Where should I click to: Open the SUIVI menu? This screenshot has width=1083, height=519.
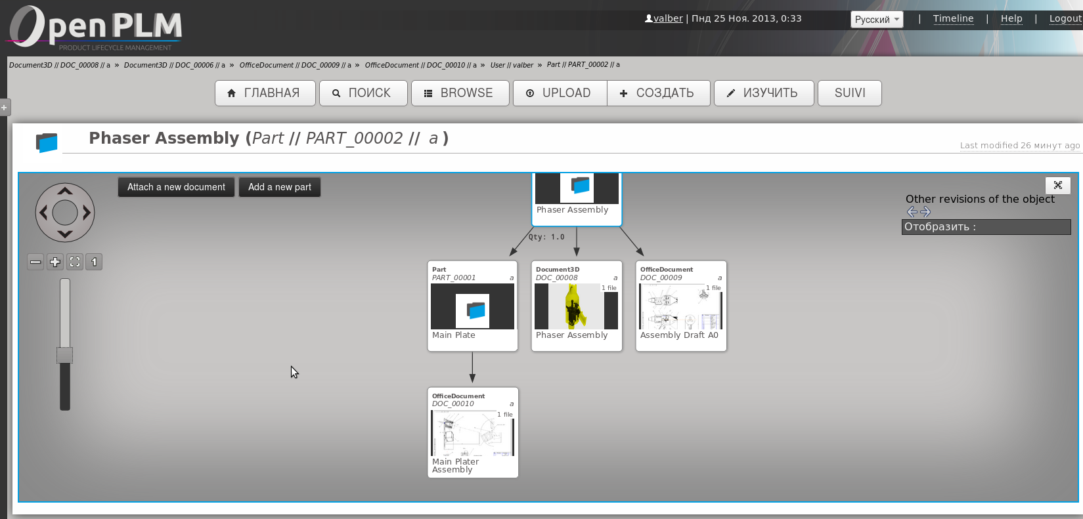850,93
